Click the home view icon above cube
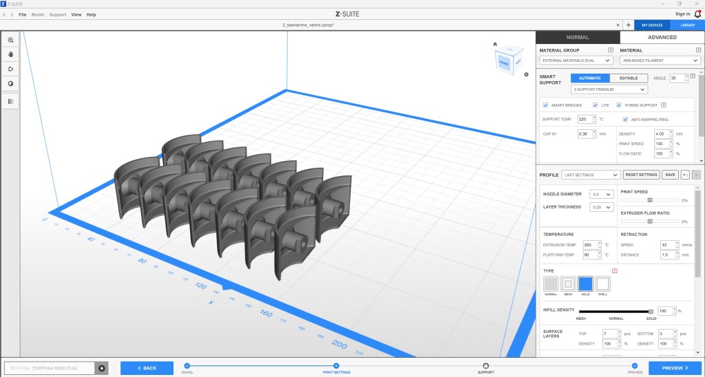This screenshot has width=705, height=377. pyautogui.click(x=495, y=45)
